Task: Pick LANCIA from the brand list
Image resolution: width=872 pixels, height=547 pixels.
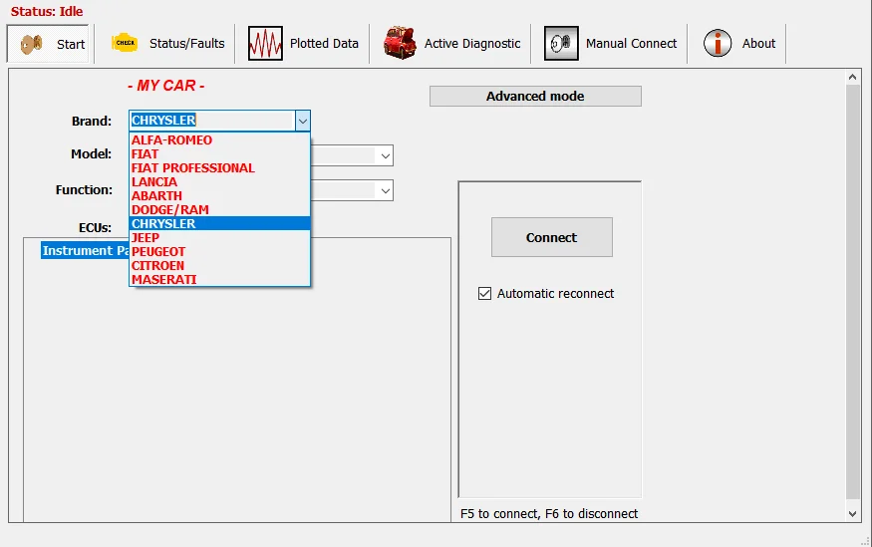Action: 219,181
